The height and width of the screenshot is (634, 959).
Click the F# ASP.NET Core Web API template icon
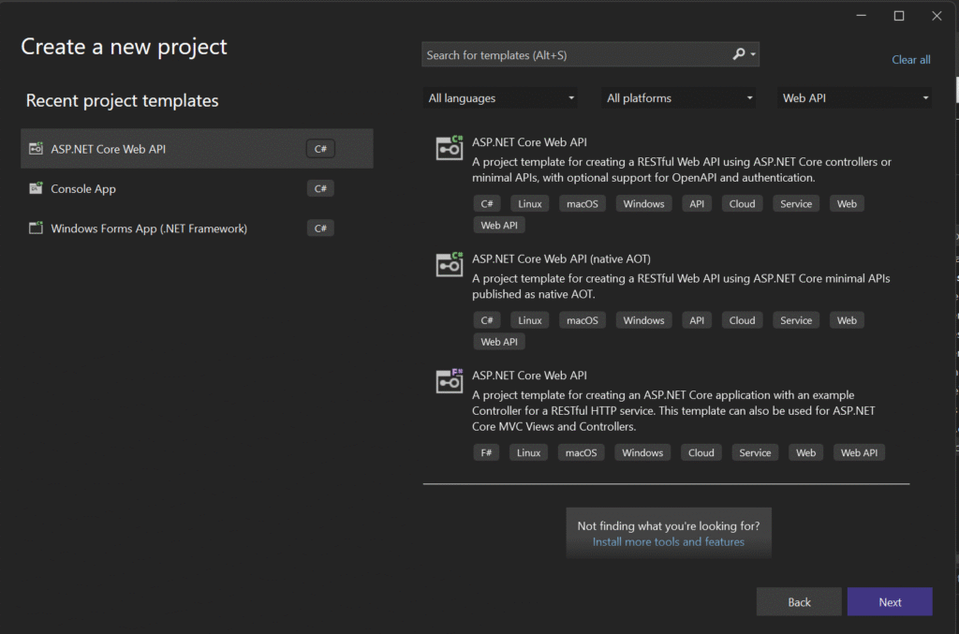[450, 381]
